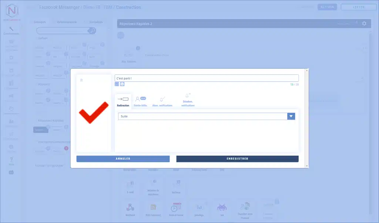Viewport: 379px width, 223px height.
Task: Open Construction via the wrench sidebar icon
Action: click(11, 29)
